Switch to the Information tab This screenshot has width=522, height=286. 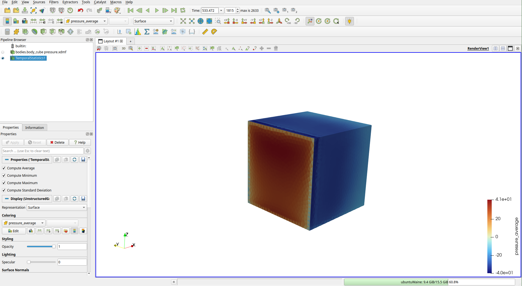point(34,128)
